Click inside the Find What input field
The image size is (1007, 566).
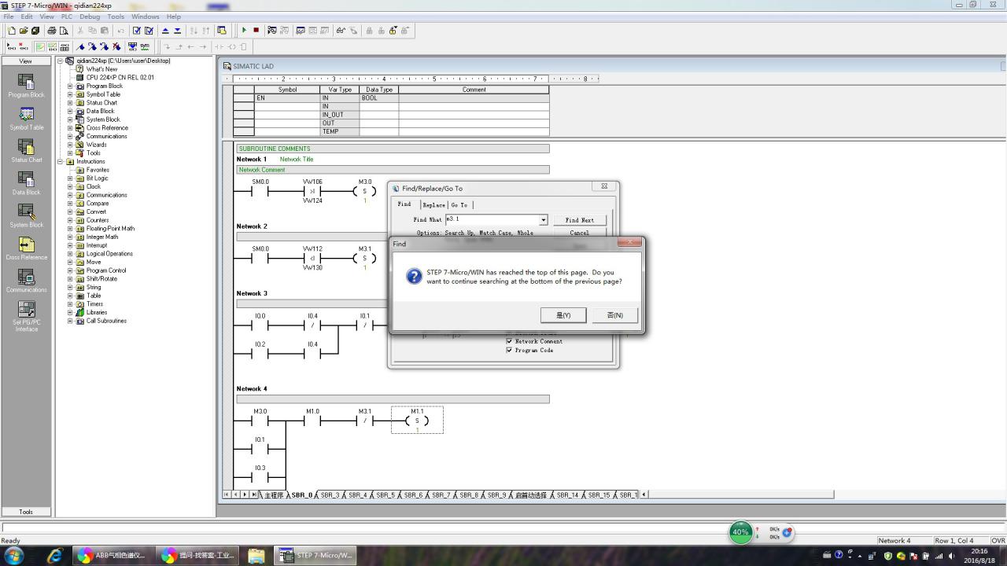tap(492, 220)
